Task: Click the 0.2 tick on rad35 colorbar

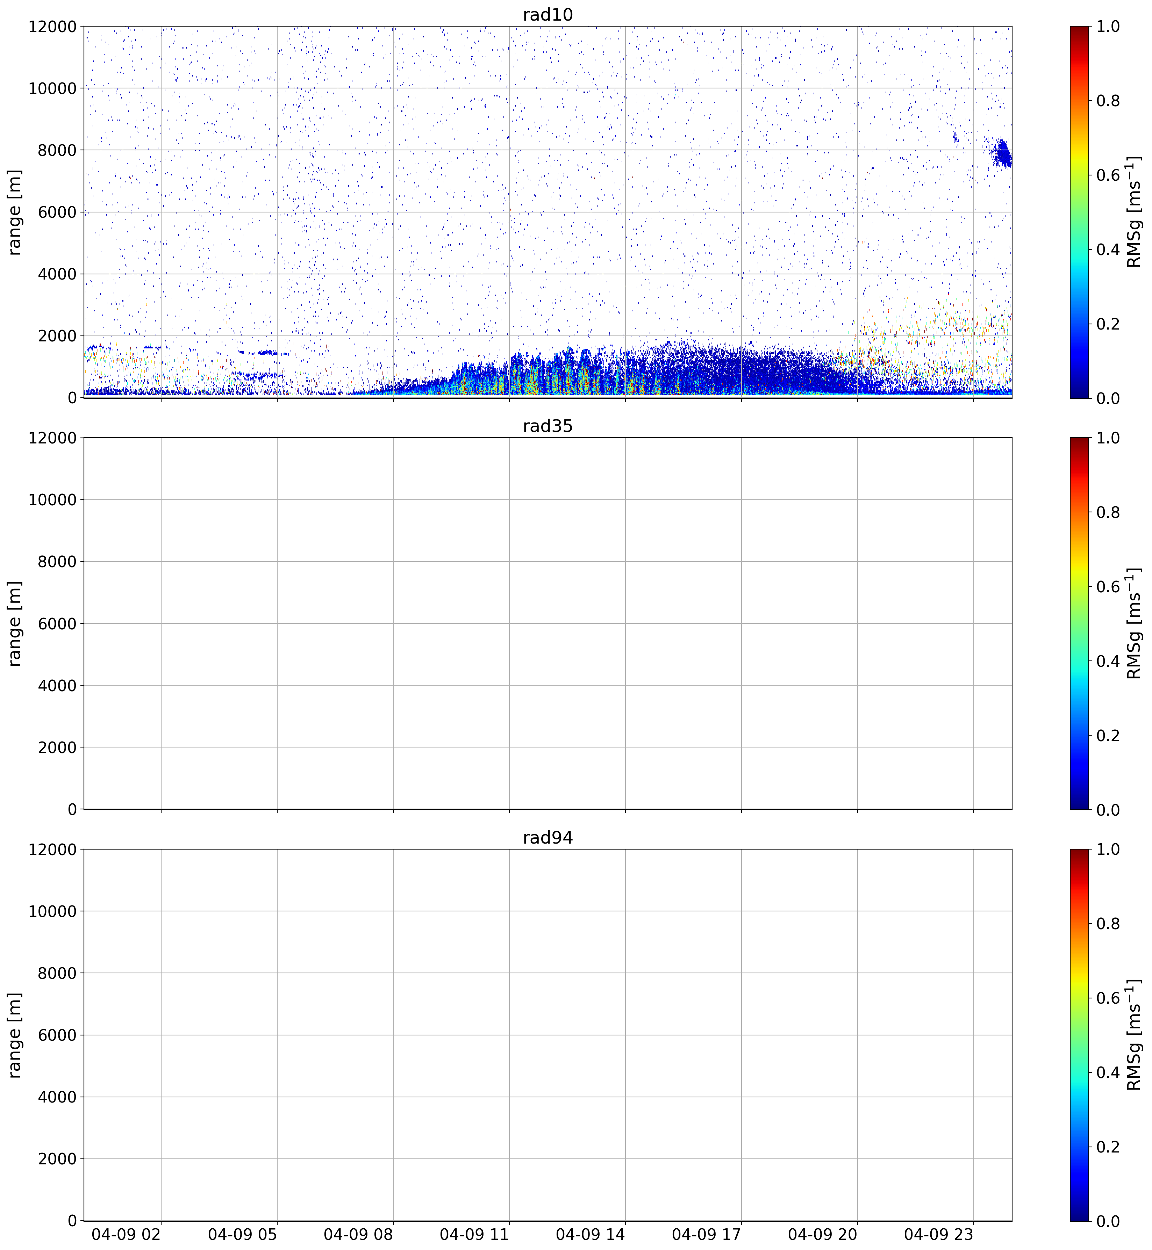Action: (x=1108, y=735)
